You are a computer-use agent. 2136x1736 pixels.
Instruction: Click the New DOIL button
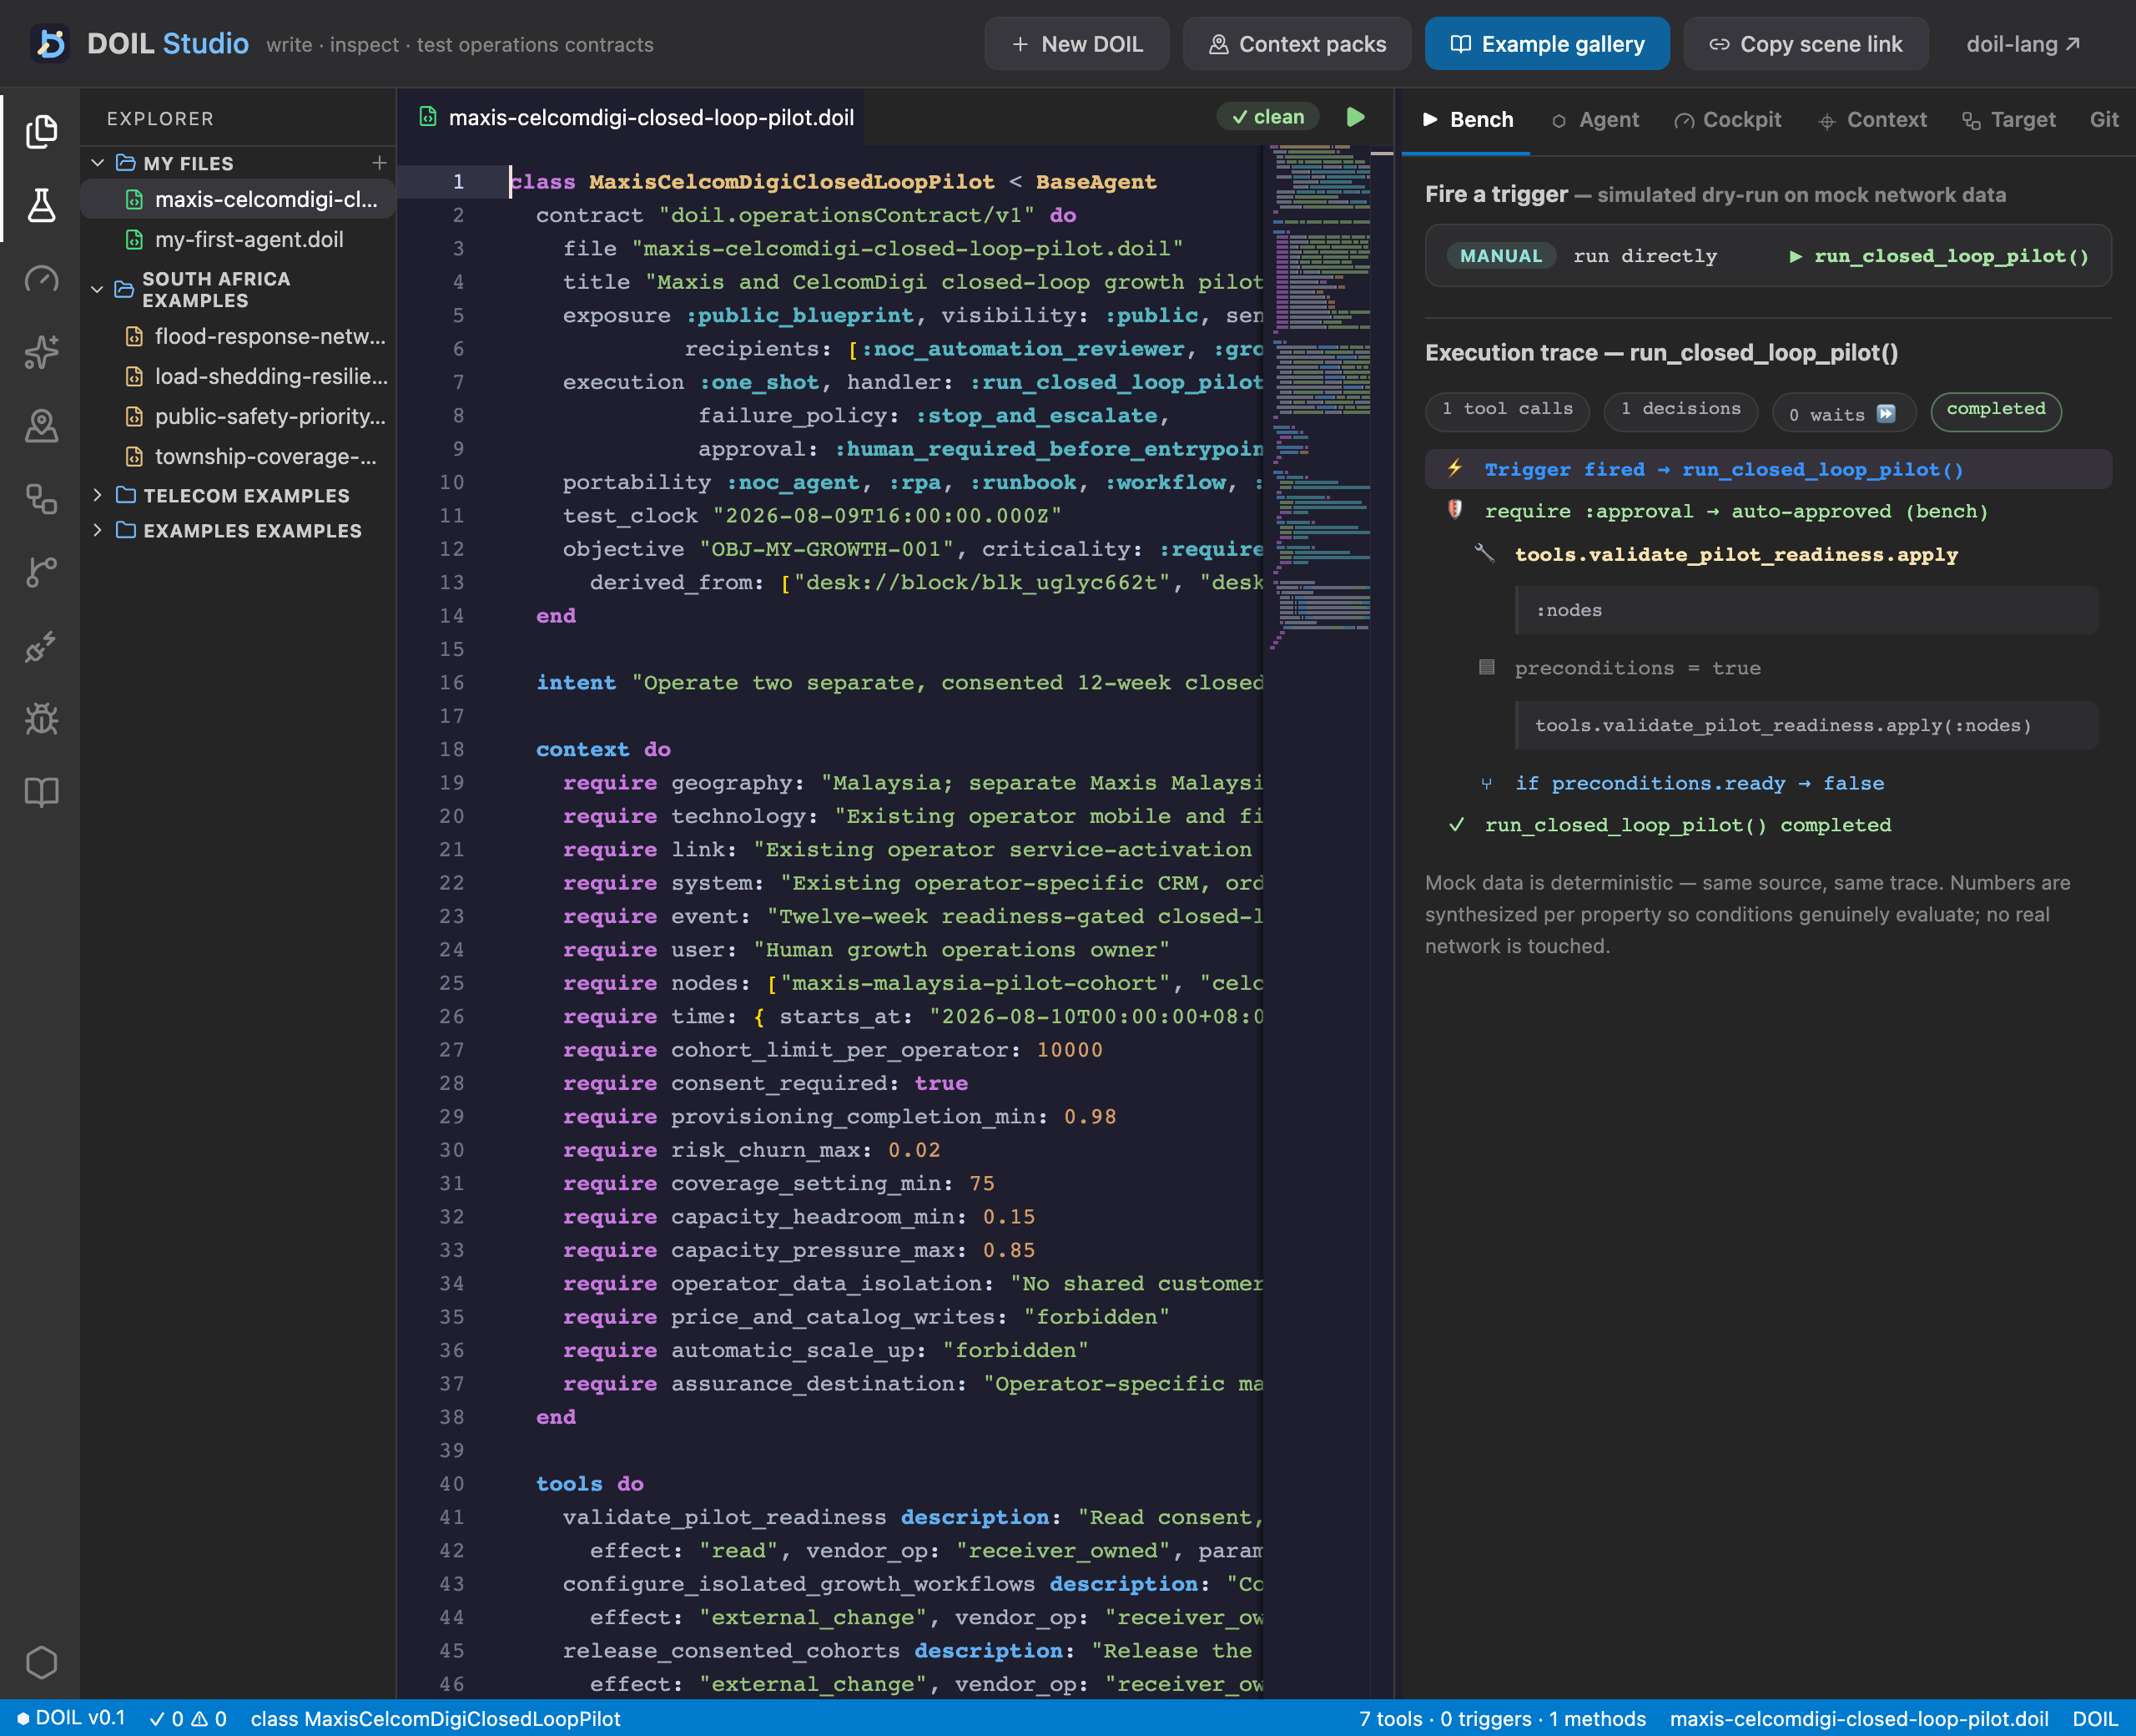[1076, 44]
